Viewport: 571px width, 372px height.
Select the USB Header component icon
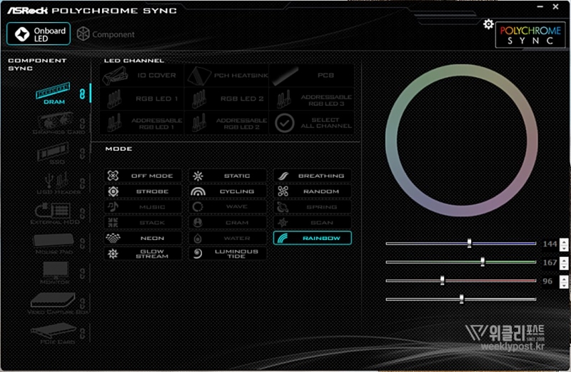point(54,182)
